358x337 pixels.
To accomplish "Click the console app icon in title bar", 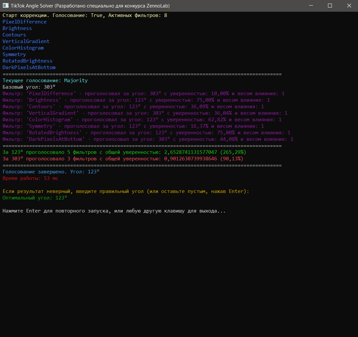I will (x=6, y=6).
